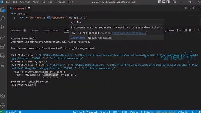Viewport: 201px width, 113px height.
Task: Click line number 1 gutter
Action: (x=14, y=18)
